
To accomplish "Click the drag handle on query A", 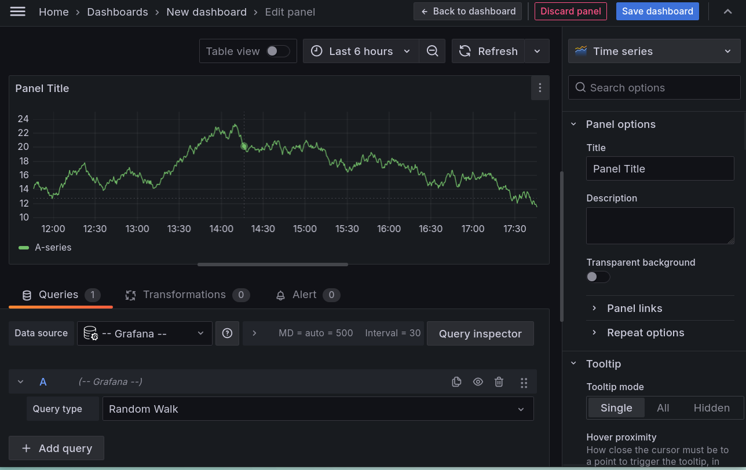I will click(524, 382).
